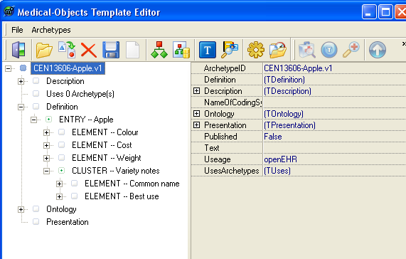Viewport: 406px width, 259px height.
Task: Select CLUSTER -- Variety notes tree item
Action: [115, 171]
